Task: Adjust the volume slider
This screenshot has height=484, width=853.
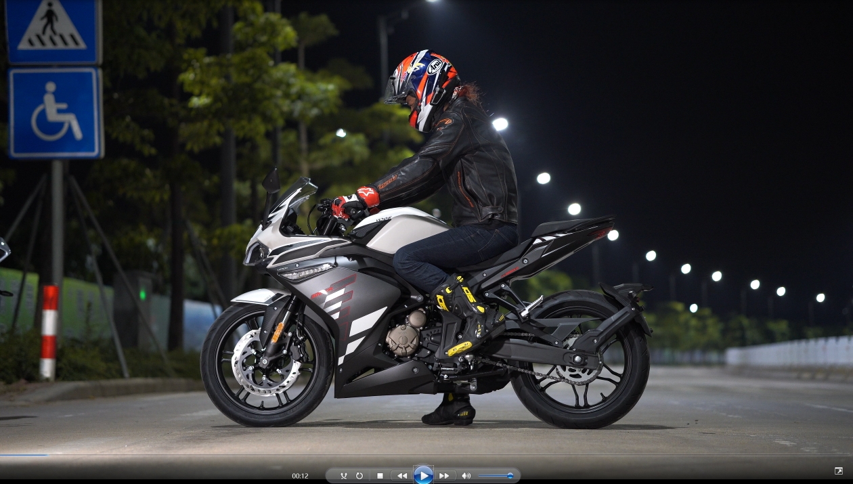Action: pyautogui.click(x=496, y=476)
